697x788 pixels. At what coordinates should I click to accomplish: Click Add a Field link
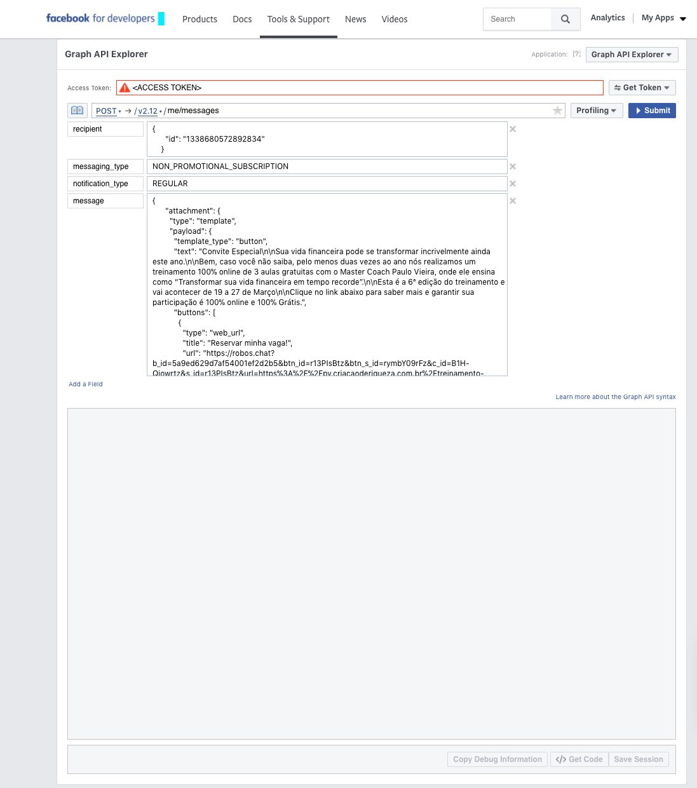pos(86,384)
